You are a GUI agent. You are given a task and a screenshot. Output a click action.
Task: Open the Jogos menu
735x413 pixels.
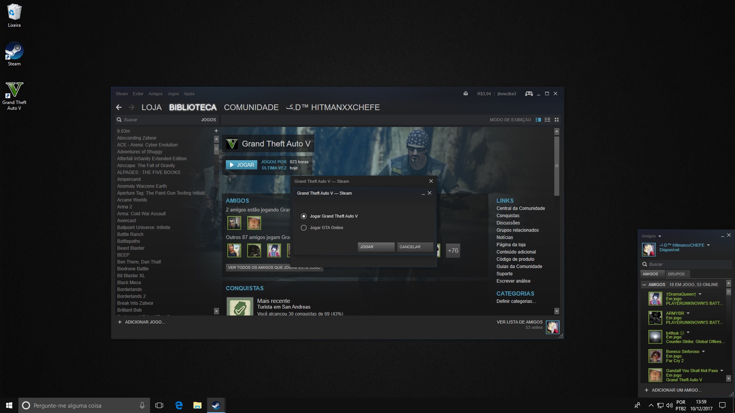click(173, 94)
